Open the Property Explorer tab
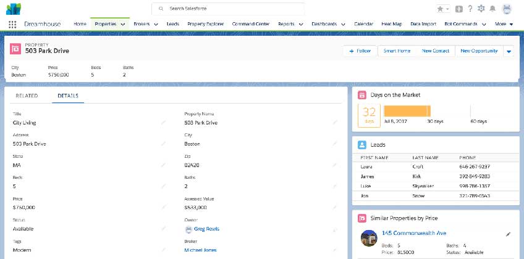 click(x=206, y=24)
